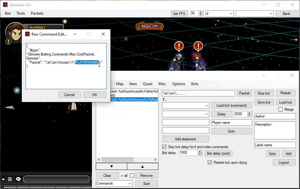This screenshot has width=300, height=189.
Task: Click the Save bot button
Action: click(264, 102)
